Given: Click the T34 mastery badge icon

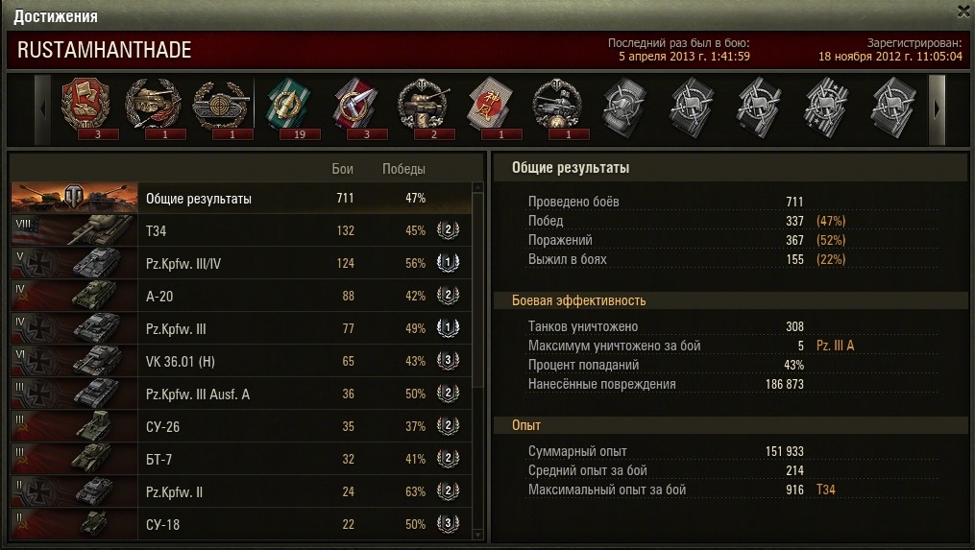Looking at the screenshot, I should (x=448, y=230).
